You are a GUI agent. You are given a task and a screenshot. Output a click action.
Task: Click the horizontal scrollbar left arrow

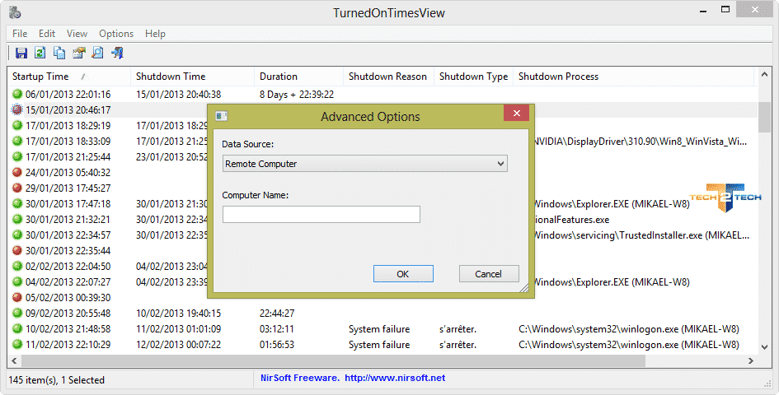pyautogui.click(x=14, y=360)
